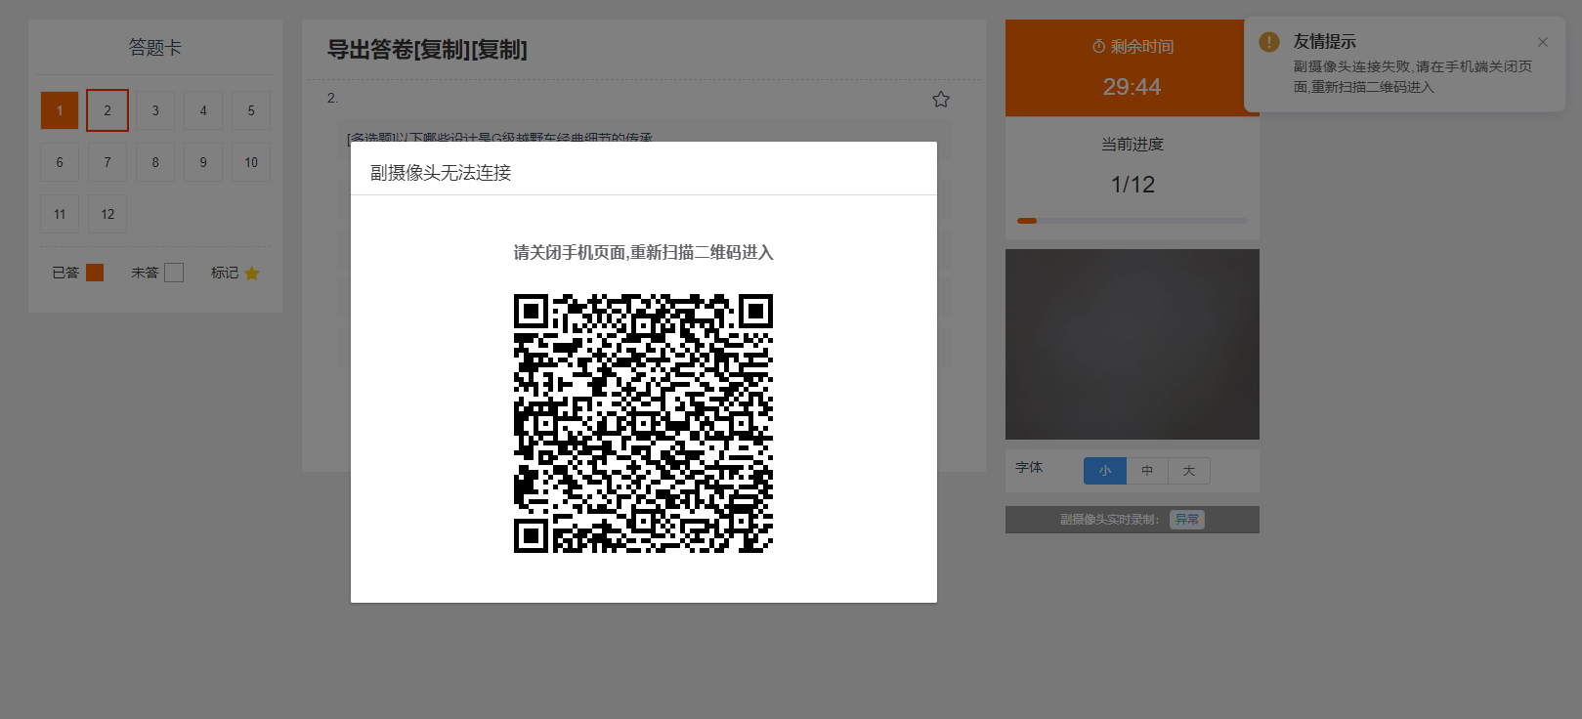The width and height of the screenshot is (1582, 719).
Task: Click the exam progress bar
Action: pyautogui.click(x=1133, y=221)
